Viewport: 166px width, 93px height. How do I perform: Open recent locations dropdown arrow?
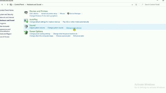tap(5, 5)
